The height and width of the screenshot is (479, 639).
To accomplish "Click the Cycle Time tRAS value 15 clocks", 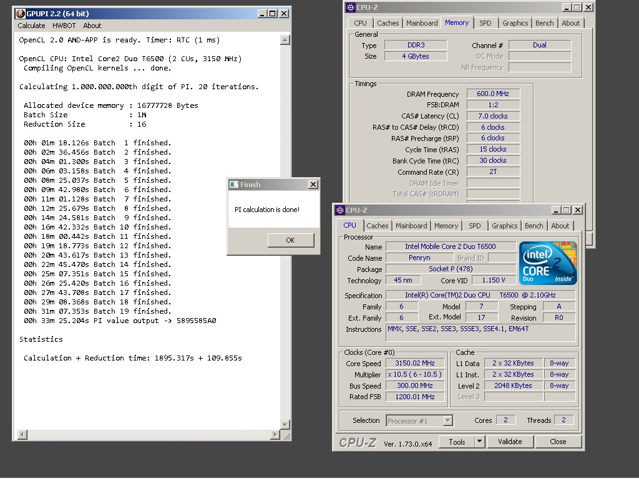I will click(493, 150).
